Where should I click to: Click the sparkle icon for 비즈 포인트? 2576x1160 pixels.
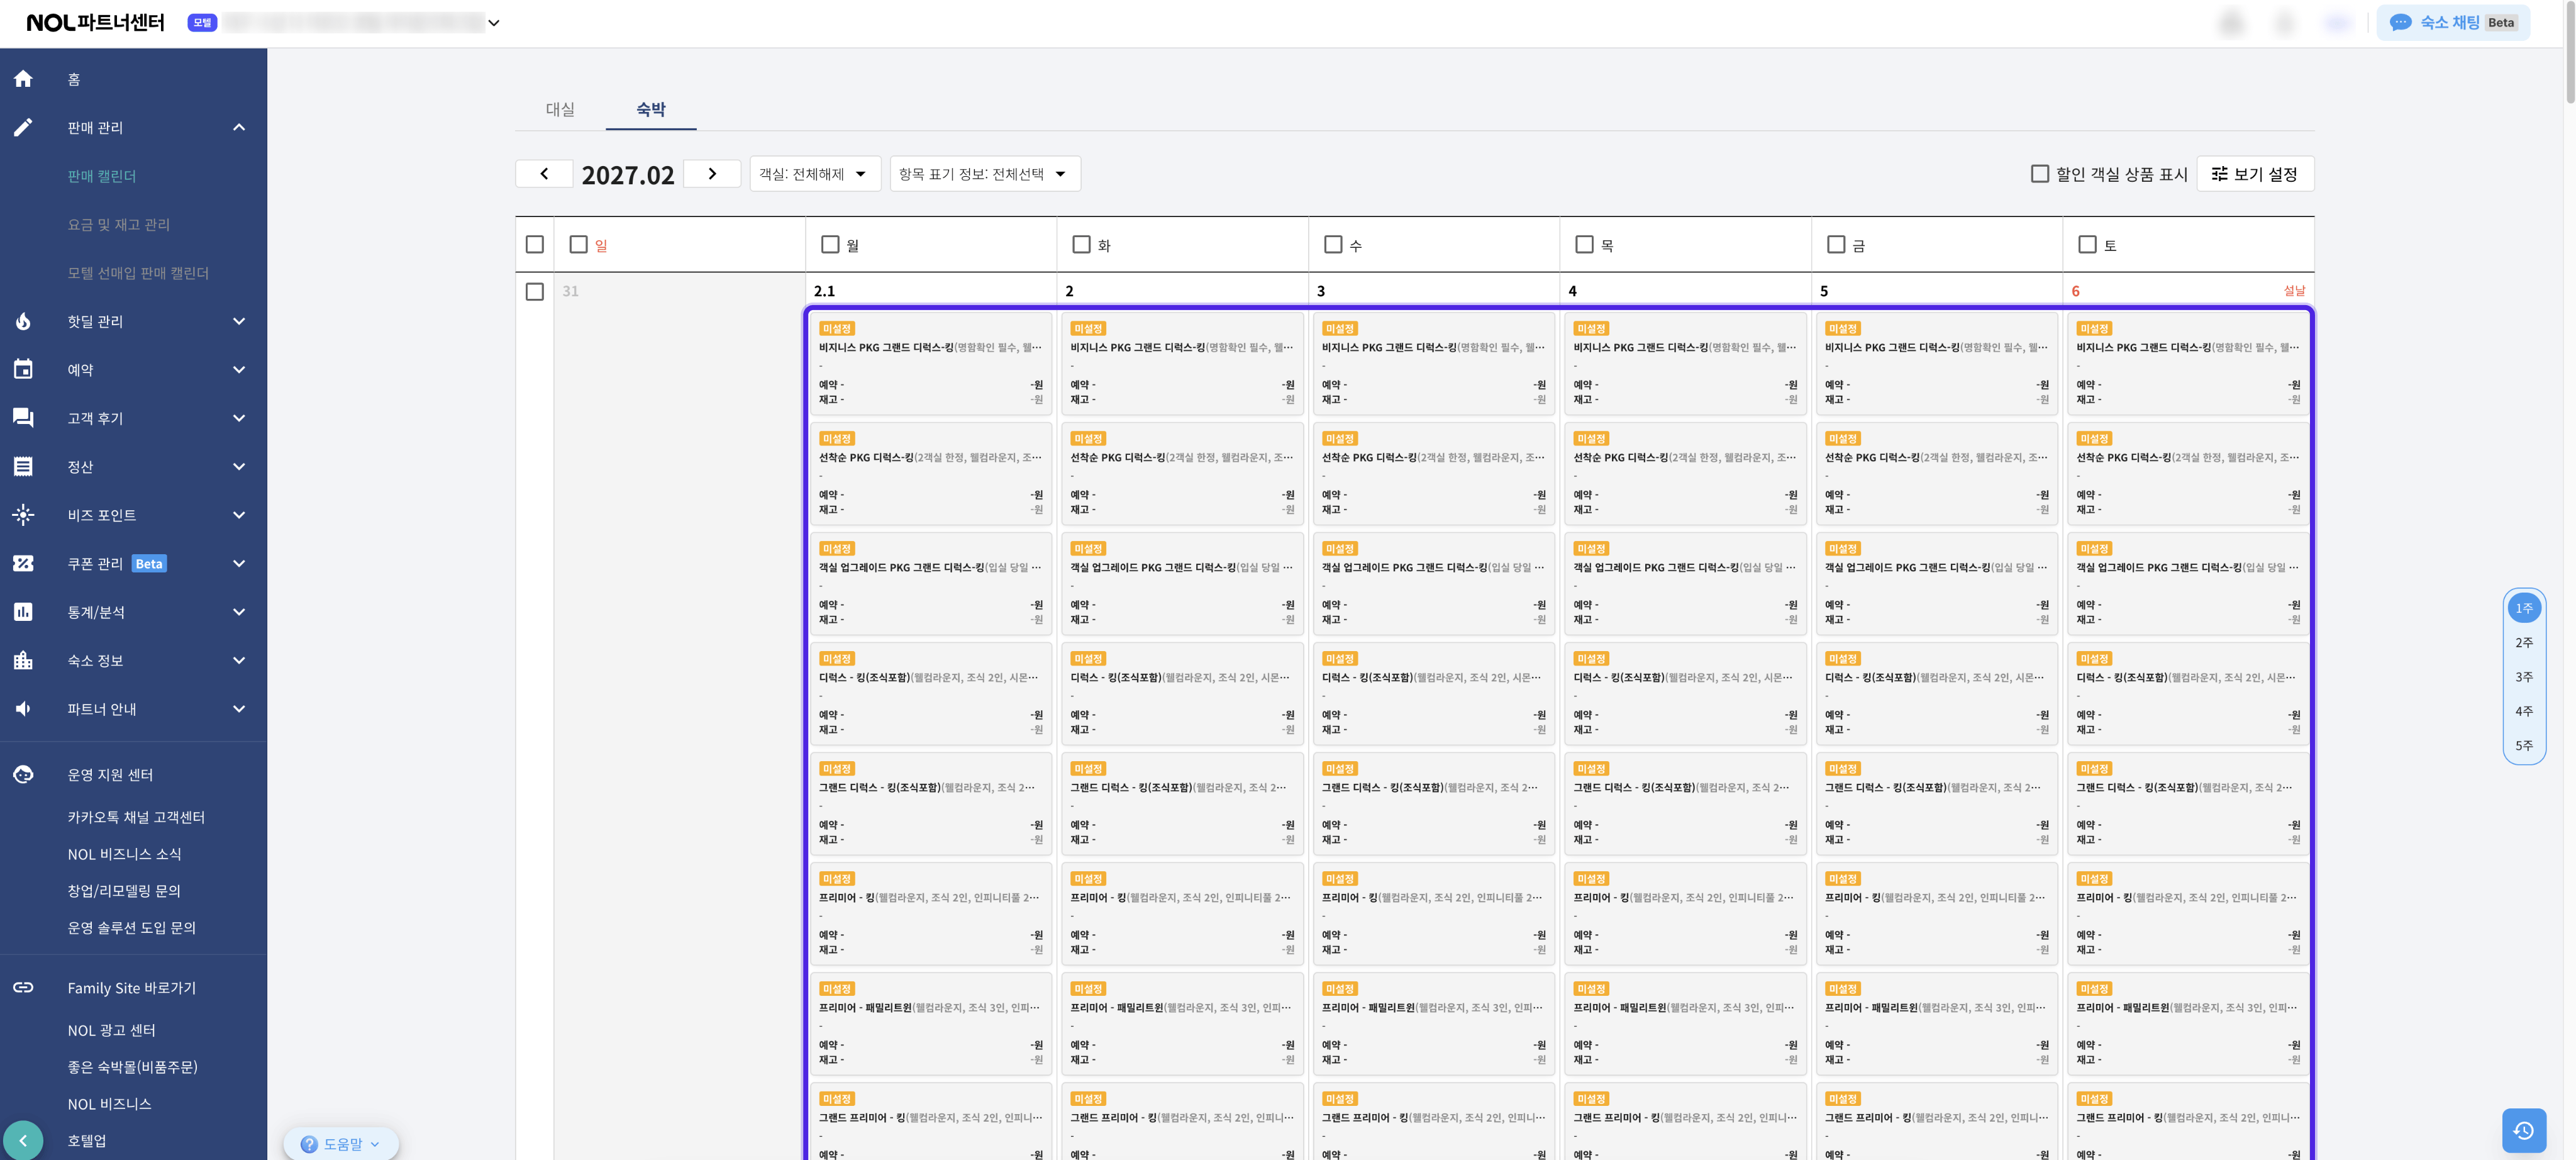click(x=23, y=515)
